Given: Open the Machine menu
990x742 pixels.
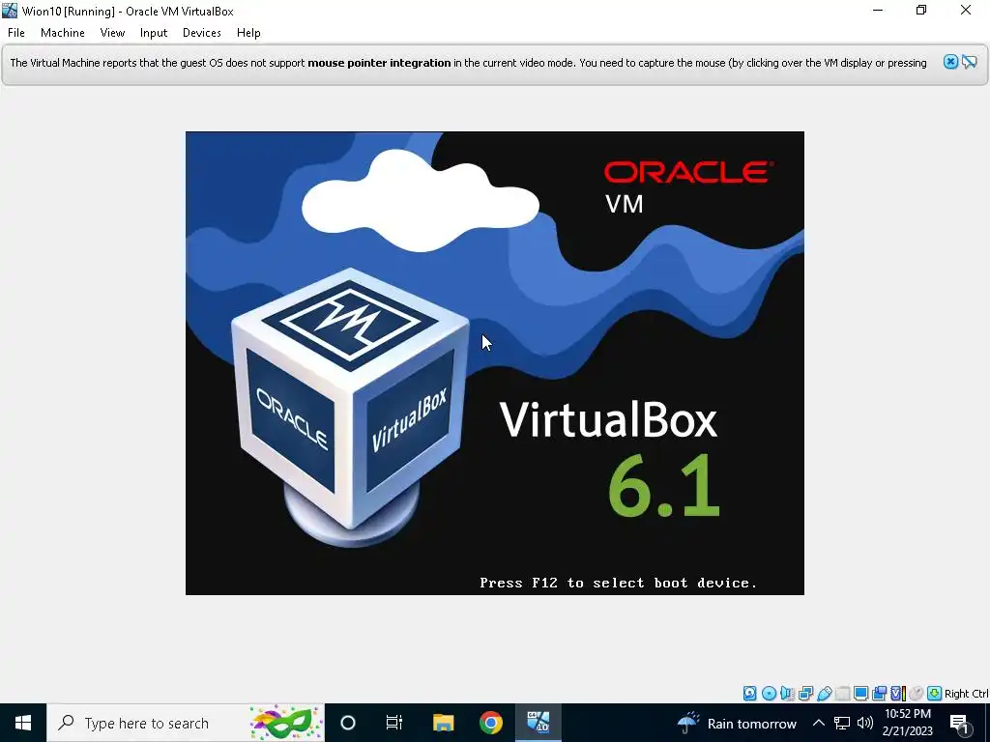Looking at the screenshot, I should (x=63, y=33).
